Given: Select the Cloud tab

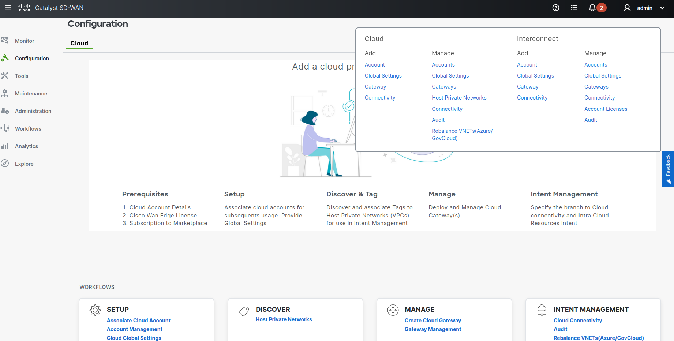Looking at the screenshot, I should pyautogui.click(x=79, y=43).
